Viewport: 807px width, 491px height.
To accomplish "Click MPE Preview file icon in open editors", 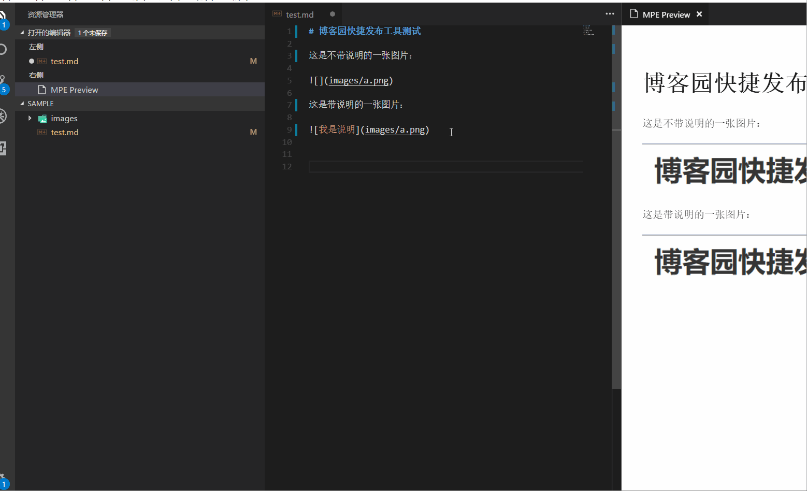I will coord(42,90).
